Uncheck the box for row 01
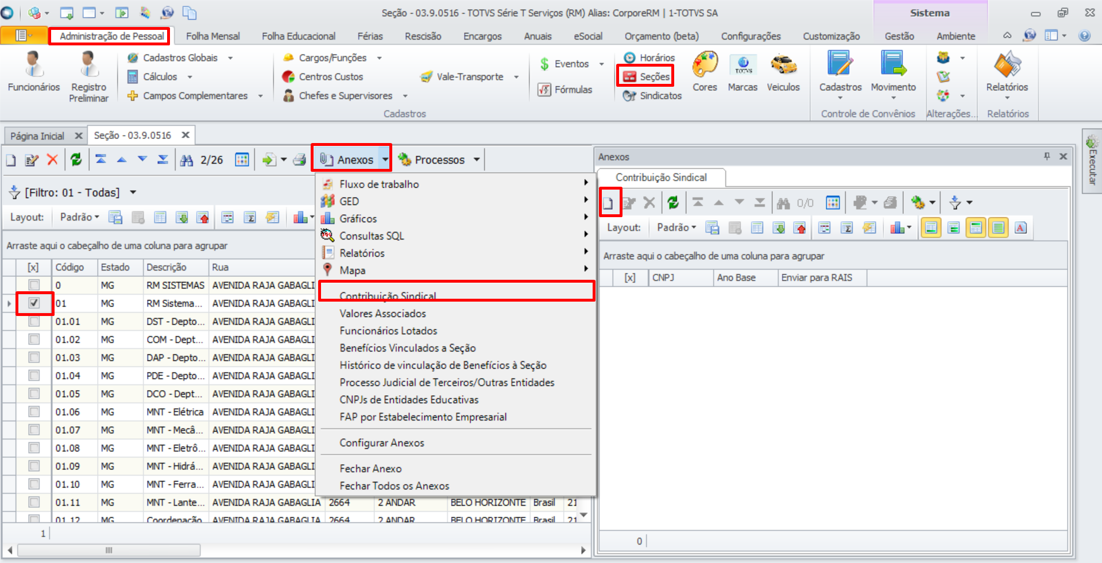 [x=34, y=303]
